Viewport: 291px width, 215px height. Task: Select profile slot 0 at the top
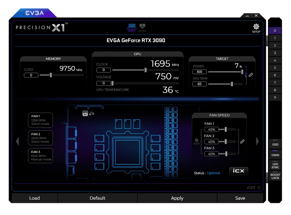click(x=275, y=31)
